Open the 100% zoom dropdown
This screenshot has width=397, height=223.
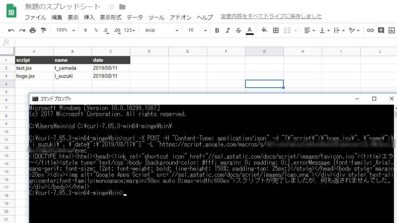pyautogui.click(x=64, y=30)
